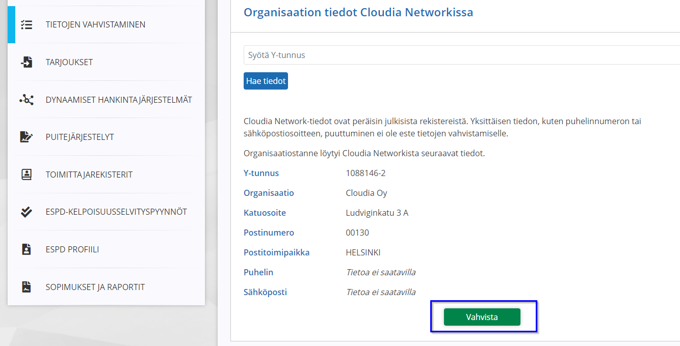The image size is (680, 346).
Task: Click the organisation name Cloudia Oy
Action: click(367, 193)
